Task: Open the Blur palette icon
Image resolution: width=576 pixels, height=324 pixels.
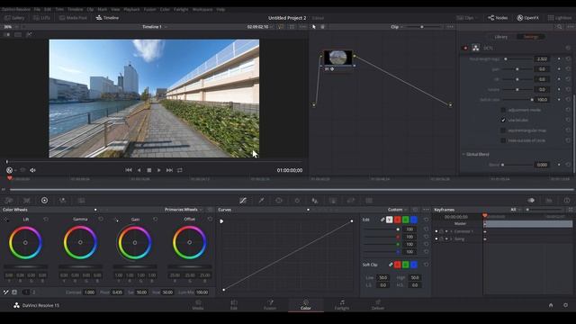Action: point(315,200)
